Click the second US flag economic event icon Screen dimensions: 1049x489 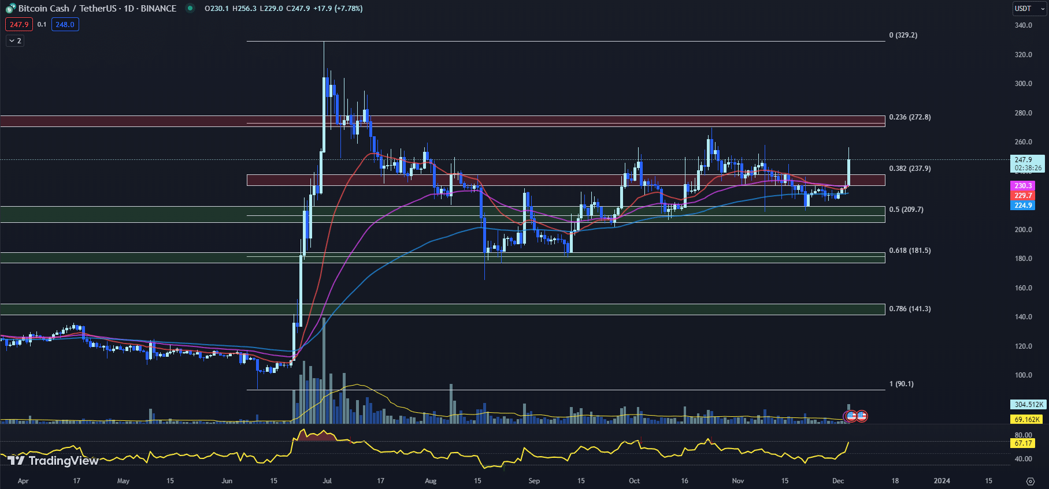(862, 416)
